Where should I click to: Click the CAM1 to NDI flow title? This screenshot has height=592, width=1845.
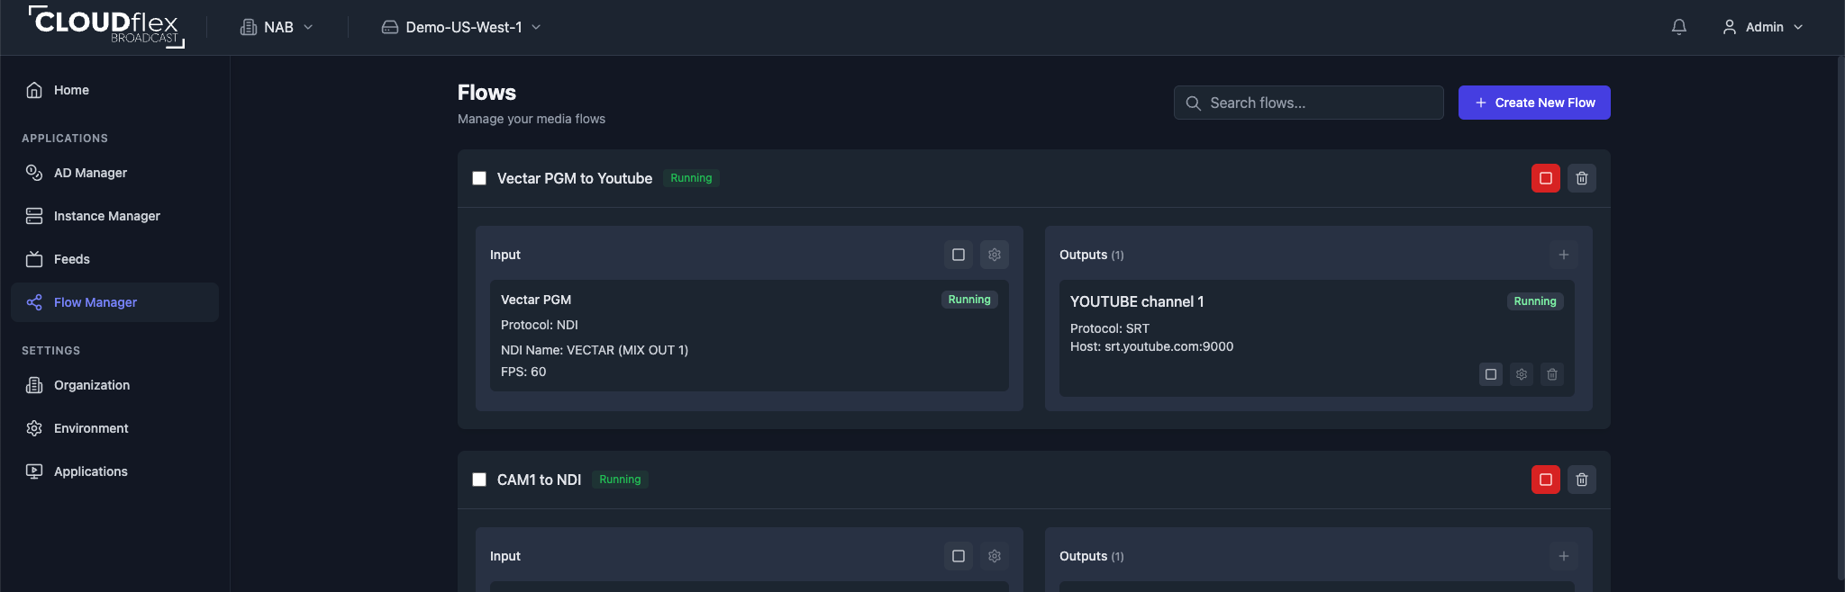(x=539, y=480)
